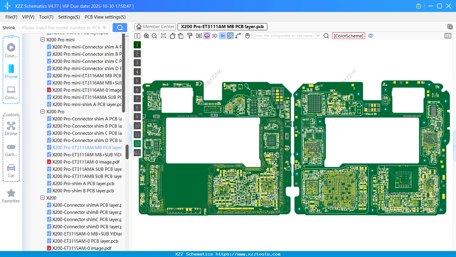Viewport: 456px width, 257px height.
Task: Collapse the X200 Pro tree section
Action: [x=42, y=111]
